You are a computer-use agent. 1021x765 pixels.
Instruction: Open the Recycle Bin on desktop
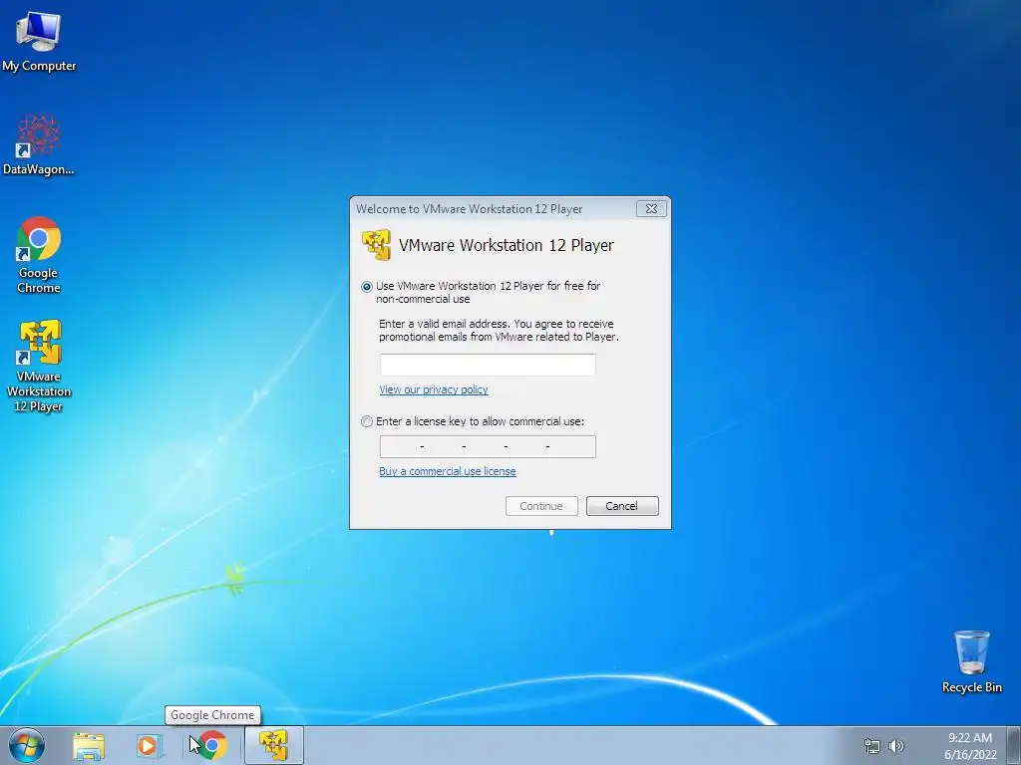coord(971,661)
